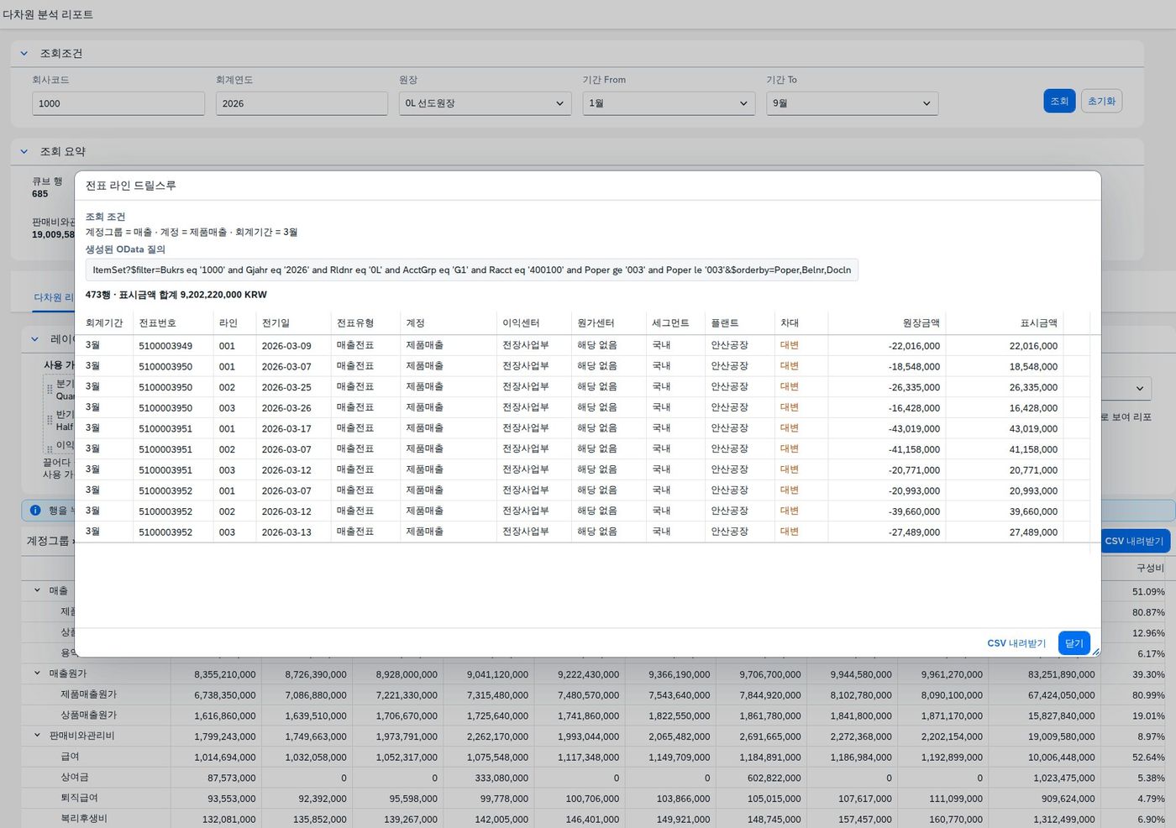Click the CSV 내려받기 button behind the dialog
The height and width of the screenshot is (828, 1176).
click(x=1134, y=541)
